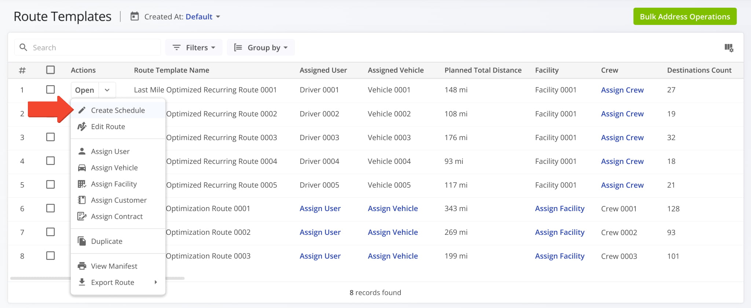Image resolution: width=751 pixels, height=308 pixels.
Task: Click the notebook icon for Assign Customer
Action: [82, 200]
